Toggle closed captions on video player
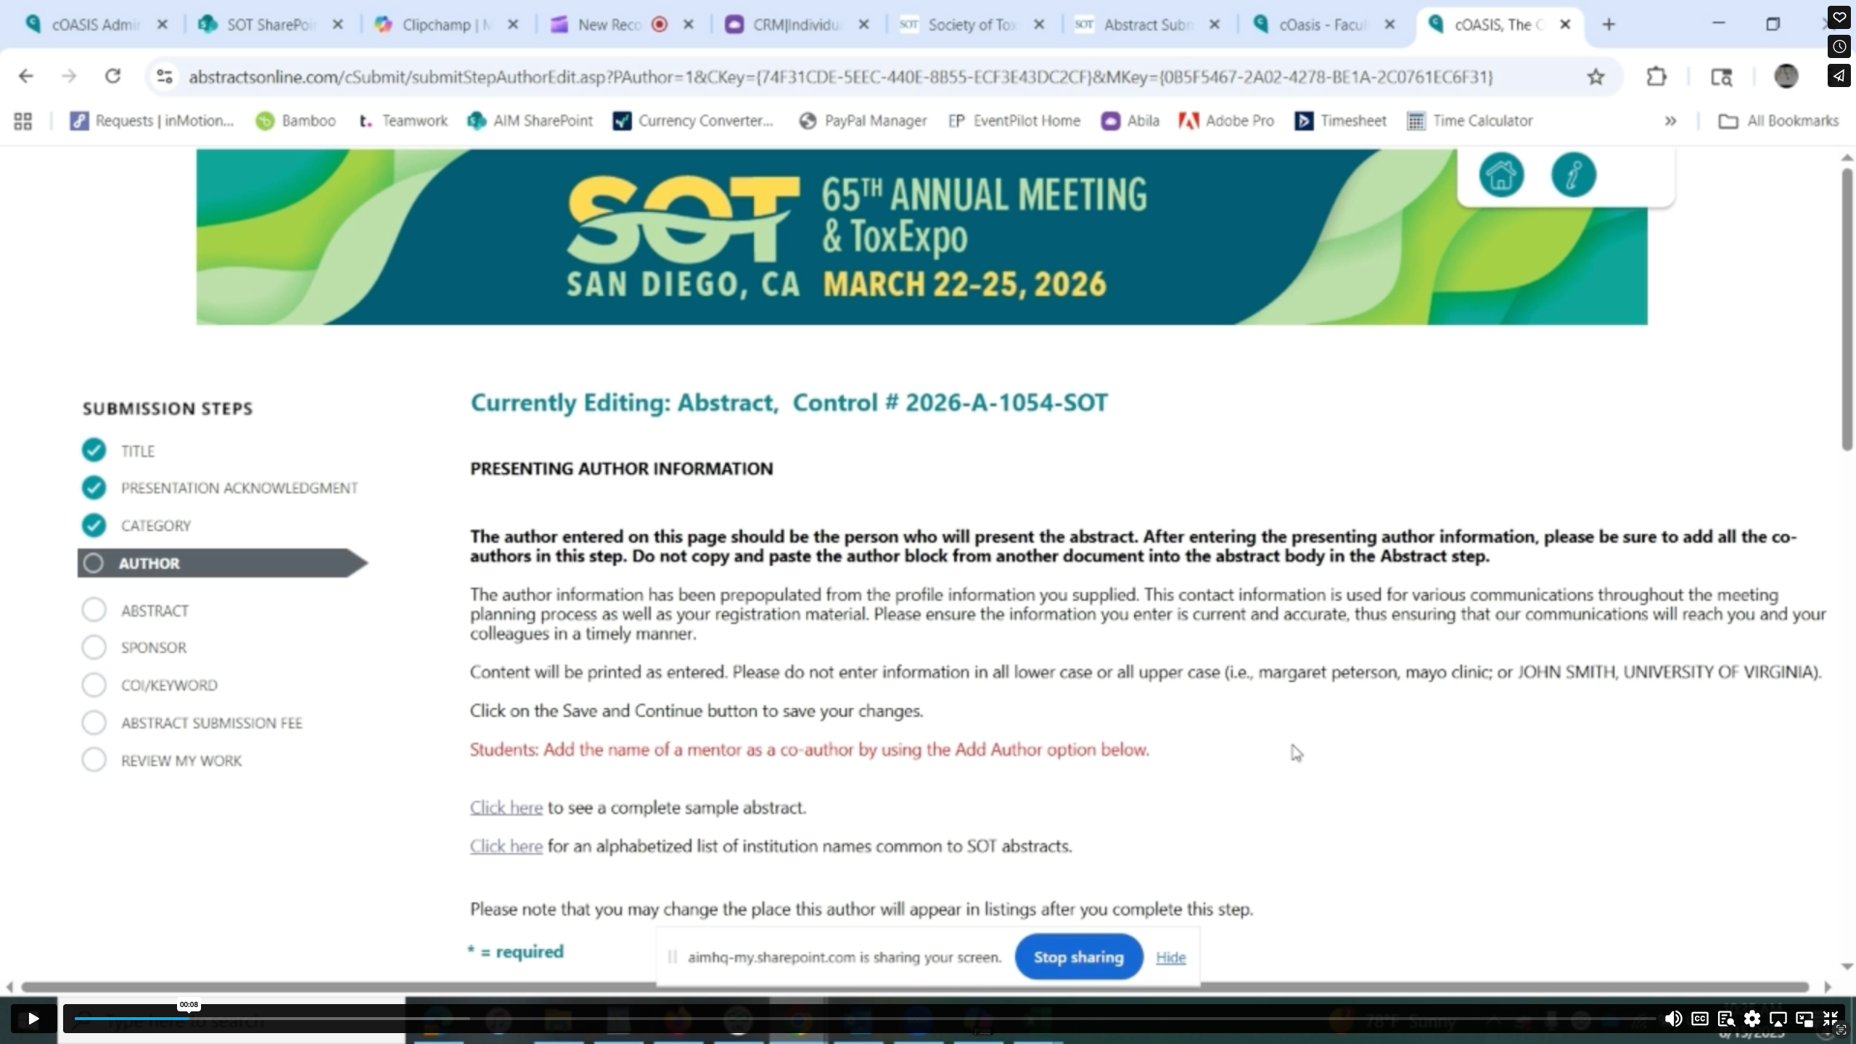This screenshot has width=1856, height=1044. pos(1699,1019)
